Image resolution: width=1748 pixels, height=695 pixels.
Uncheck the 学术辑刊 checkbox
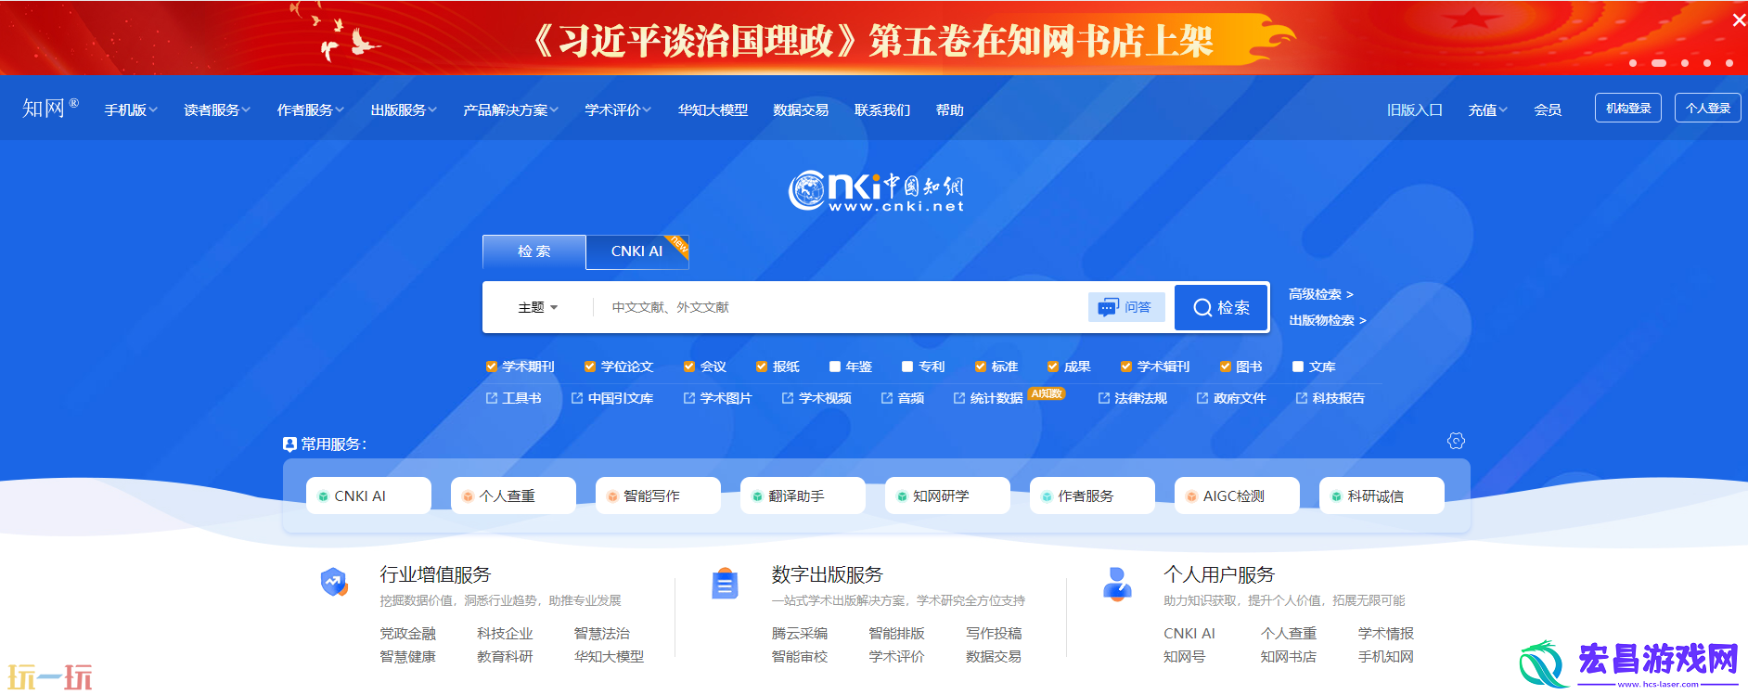(1126, 367)
